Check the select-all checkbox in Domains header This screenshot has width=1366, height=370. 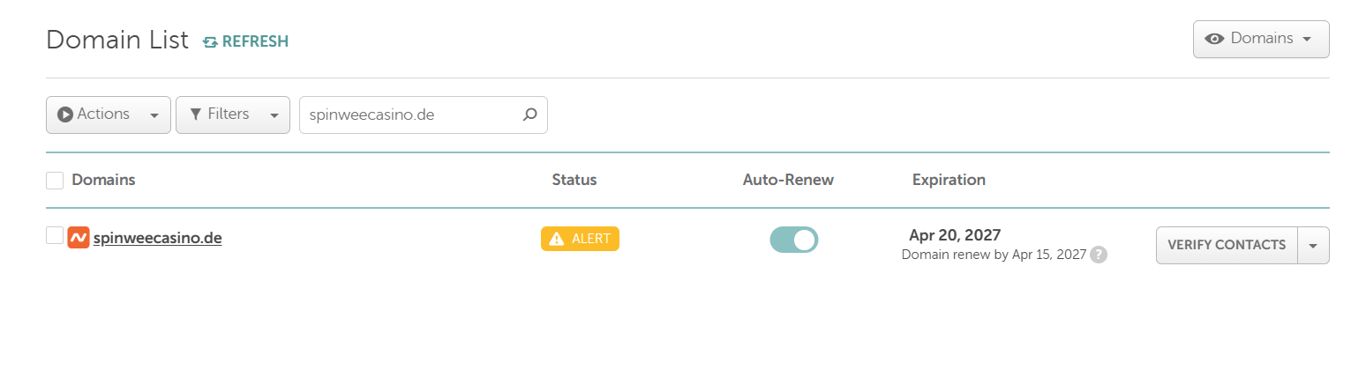coord(55,181)
